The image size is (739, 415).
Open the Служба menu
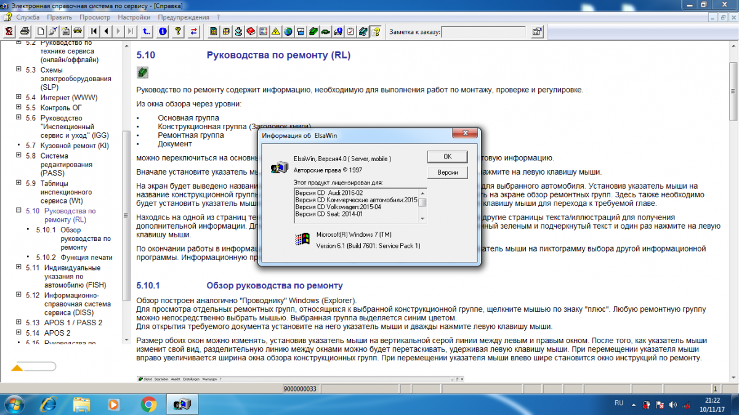pyautogui.click(x=28, y=17)
